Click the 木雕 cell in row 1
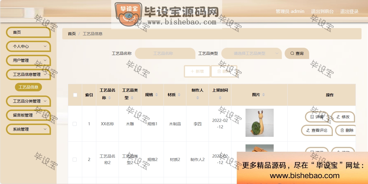This screenshot has height=184, width=368. click(130, 124)
